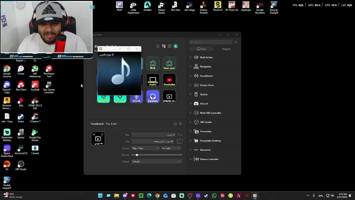Open the Play / Stop action dropdown
The width and height of the screenshot is (355, 200).
pyautogui.click(x=145, y=148)
